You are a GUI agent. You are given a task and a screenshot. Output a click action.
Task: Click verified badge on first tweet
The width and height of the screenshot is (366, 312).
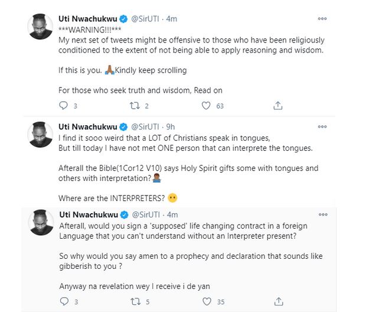coord(123,18)
